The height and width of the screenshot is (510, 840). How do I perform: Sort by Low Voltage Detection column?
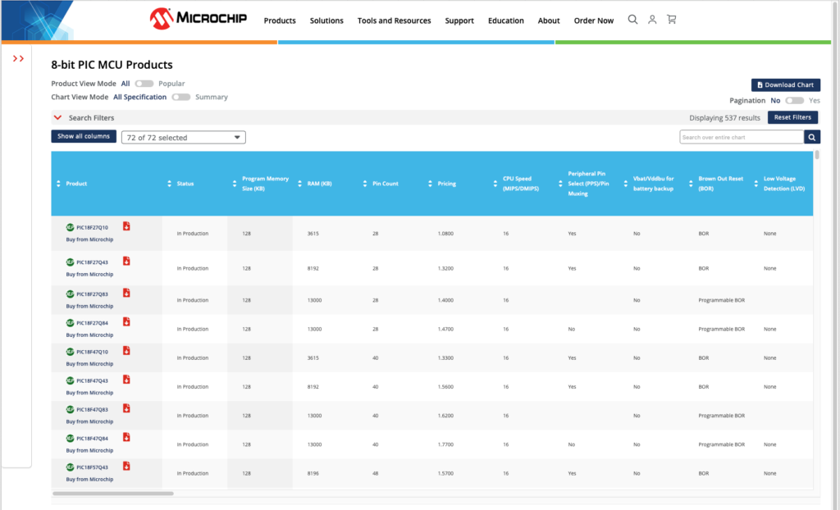[x=756, y=184]
